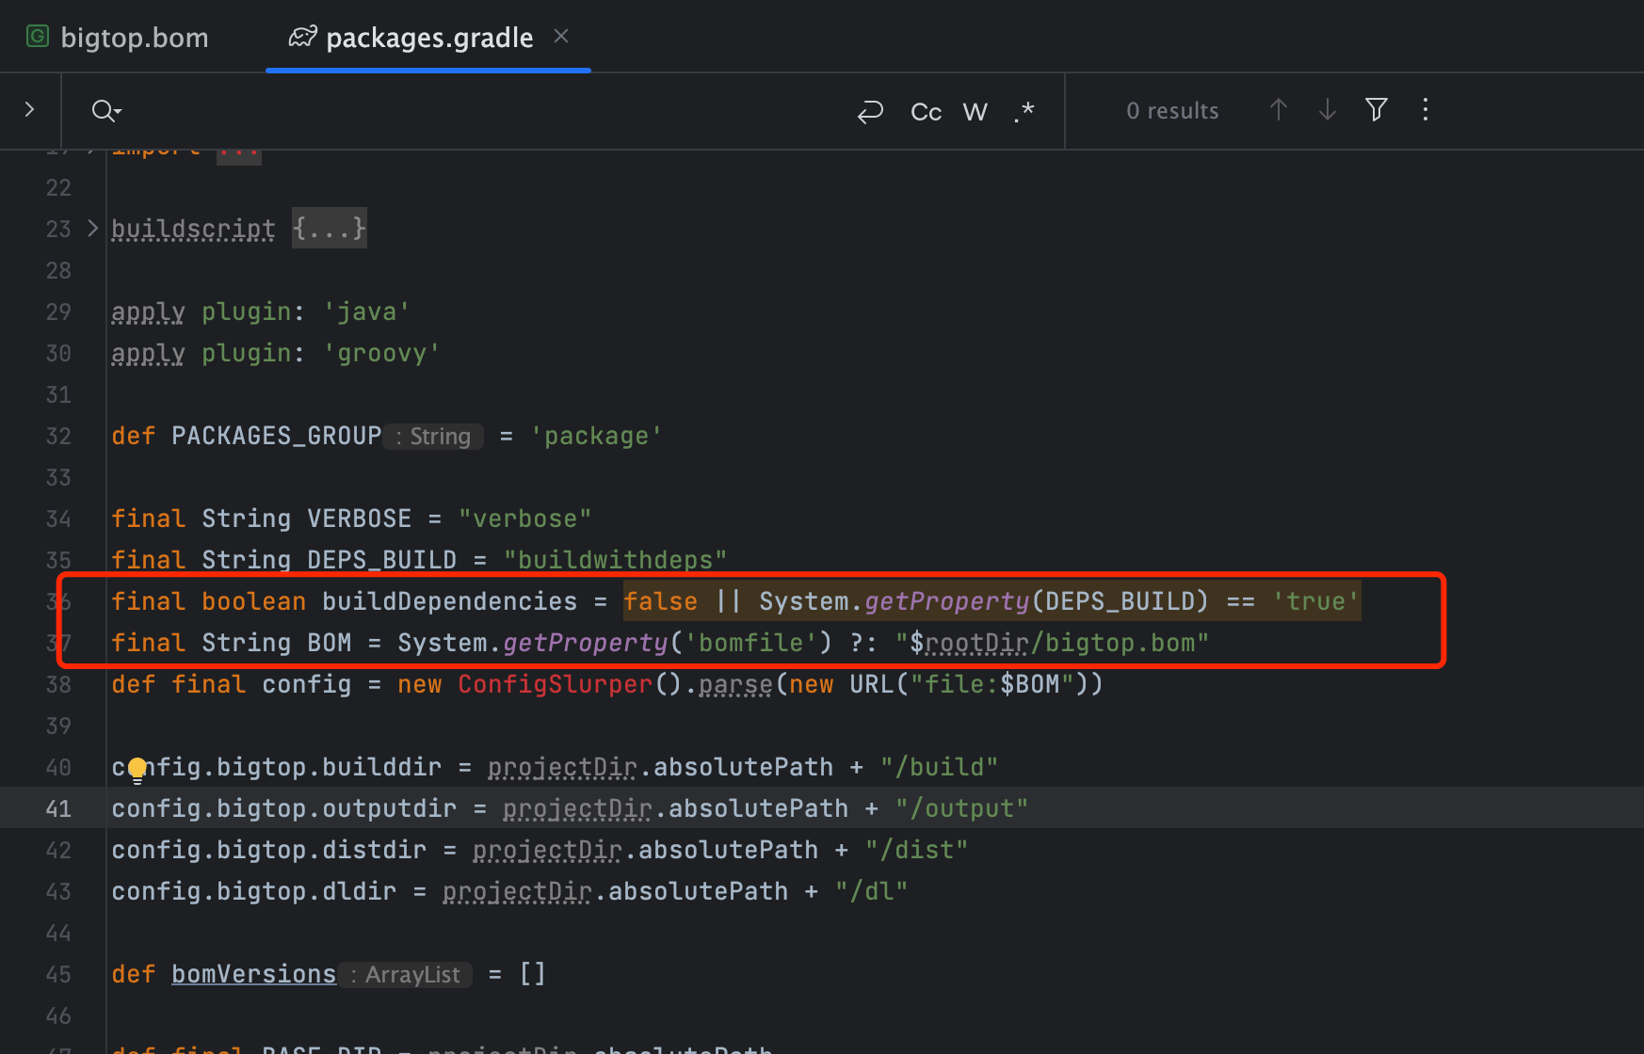Click the 'java' plugin string on line 29
This screenshot has width=1644, height=1054.
coord(366,311)
